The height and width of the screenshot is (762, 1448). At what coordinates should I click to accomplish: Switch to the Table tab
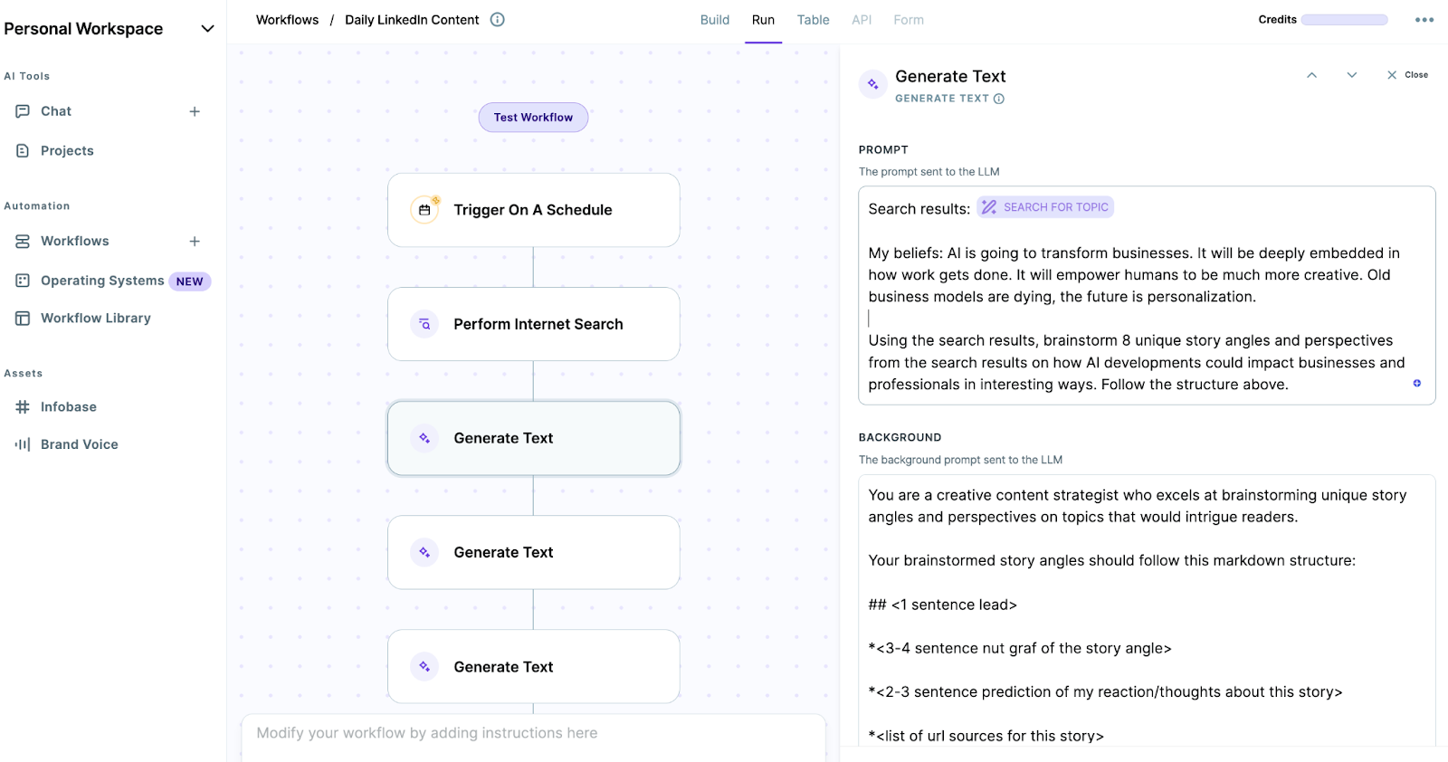(x=813, y=20)
